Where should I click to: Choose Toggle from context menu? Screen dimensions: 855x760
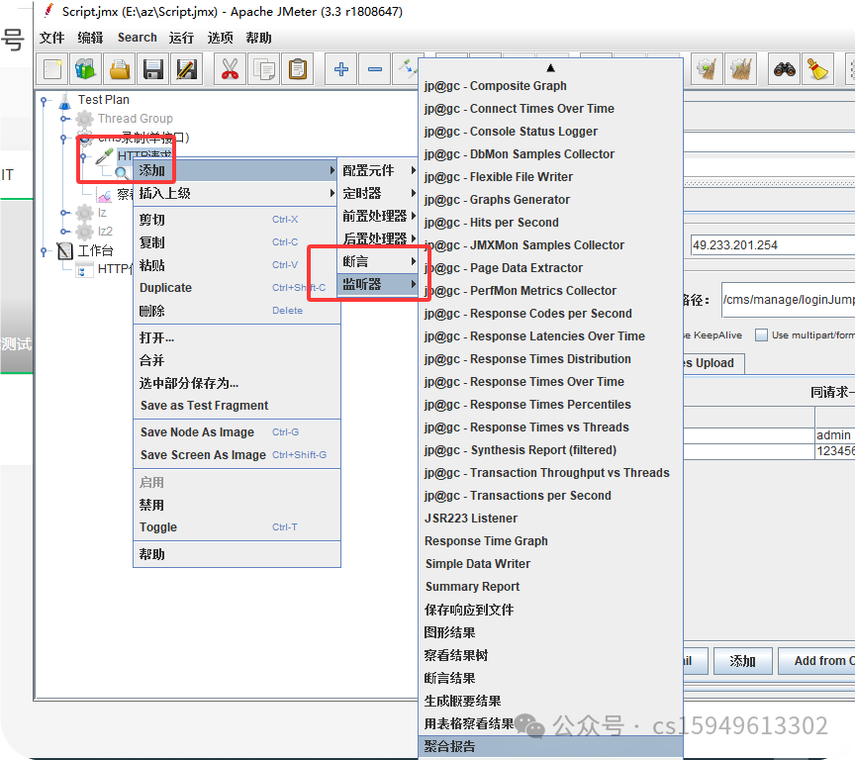tap(237, 527)
